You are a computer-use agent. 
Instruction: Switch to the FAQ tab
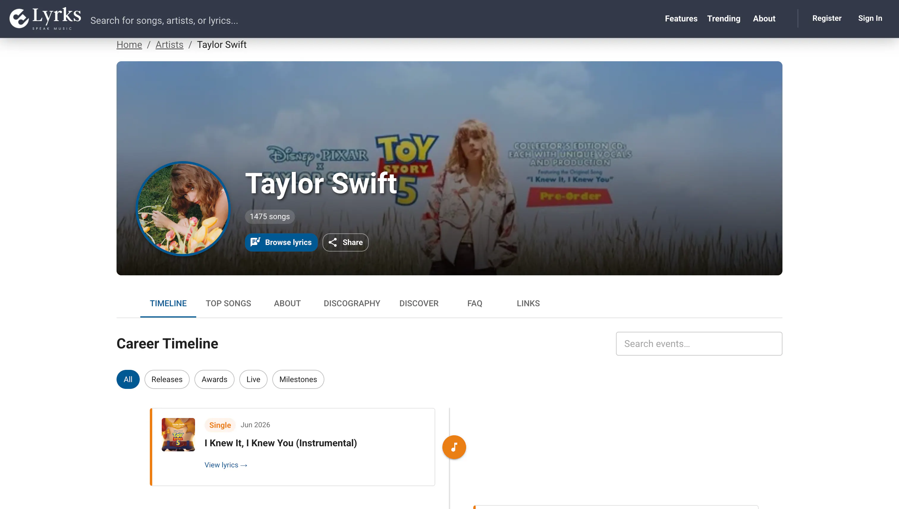click(475, 303)
